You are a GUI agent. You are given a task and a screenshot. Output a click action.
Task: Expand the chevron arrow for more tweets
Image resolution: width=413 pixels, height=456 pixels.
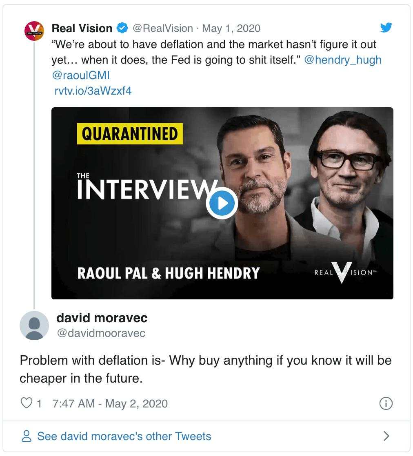click(x=386, y=436)
